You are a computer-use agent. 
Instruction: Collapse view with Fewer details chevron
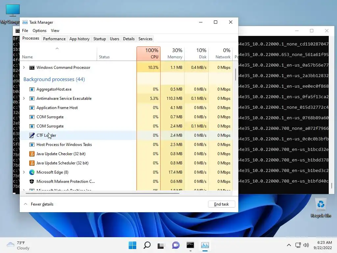[25, 204]
